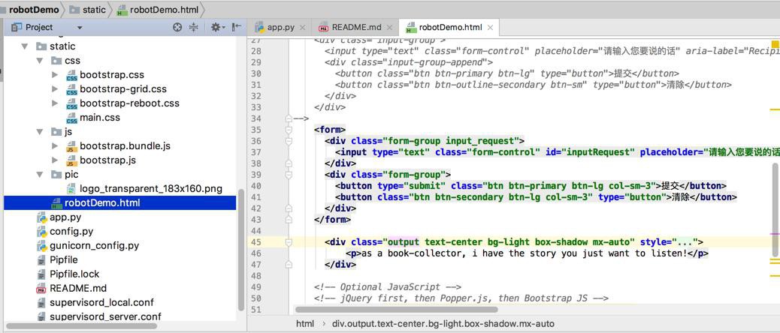Click the Collapse All icon in Project panel
Image resolution: width=780 pixels, height=333 pixels.
point(194,27)
